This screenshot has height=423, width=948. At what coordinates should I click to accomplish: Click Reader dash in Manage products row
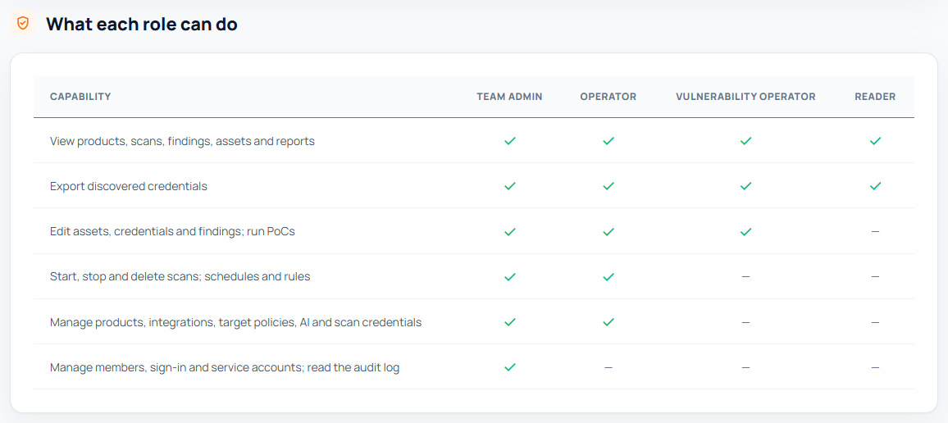(x=876, y=323)
